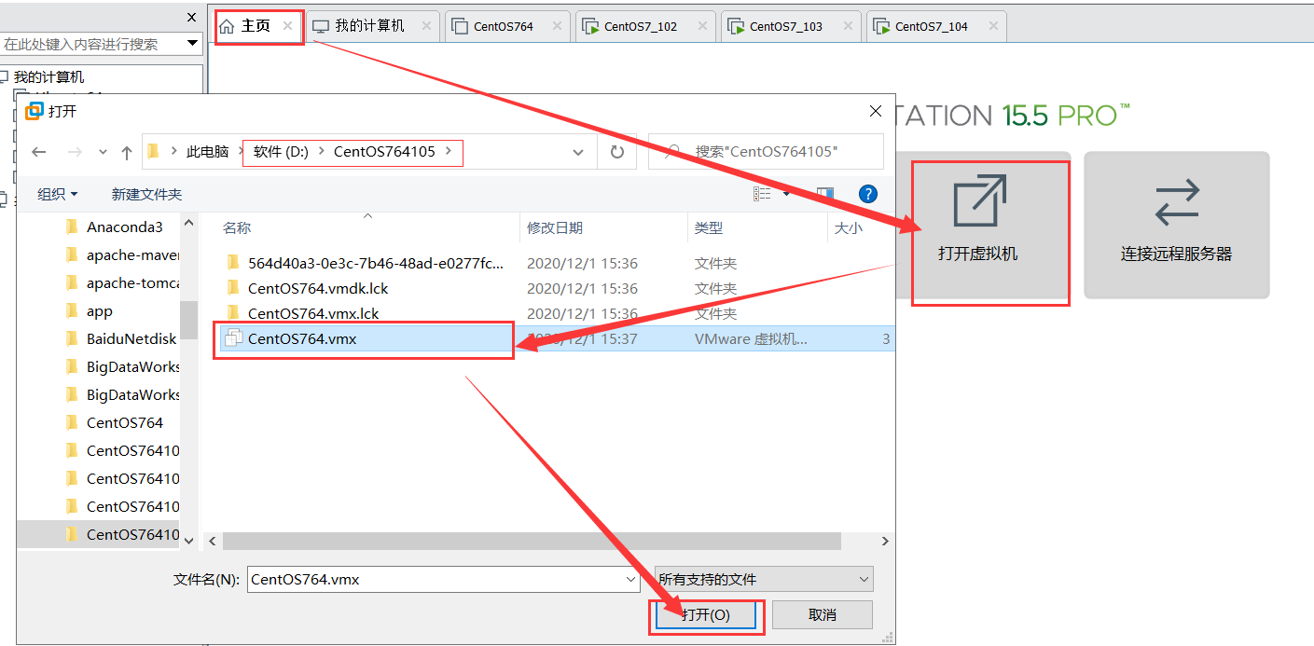This screenshot has width=1314, height=646.
Task: Click the file list horizontal scrollbar
Action: 532,541
